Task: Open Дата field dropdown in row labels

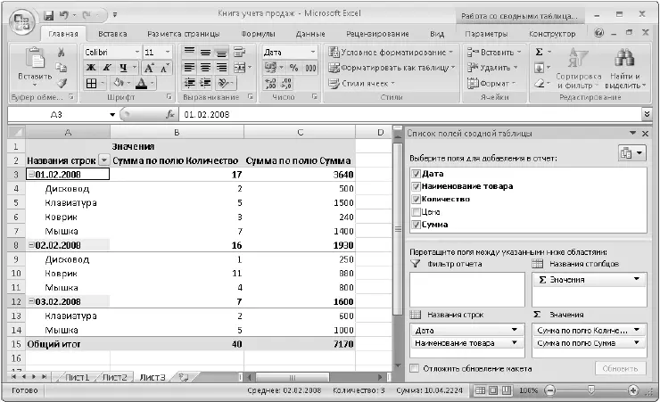Action: pos(515,330)
